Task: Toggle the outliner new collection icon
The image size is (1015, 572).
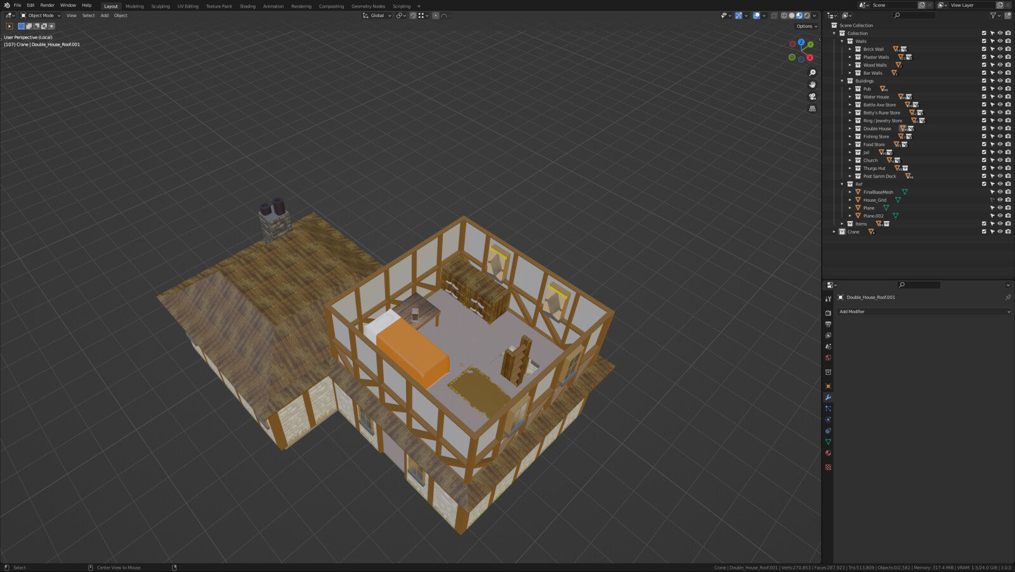Action: [x=1008, y=15]
